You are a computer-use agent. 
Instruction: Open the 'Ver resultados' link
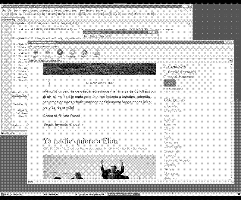pos(174,89)
